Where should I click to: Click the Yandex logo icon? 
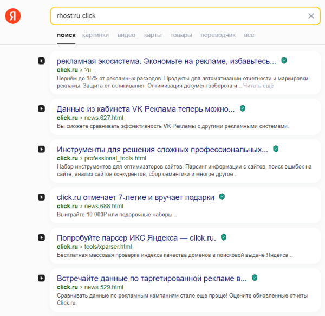pos(13,16)
